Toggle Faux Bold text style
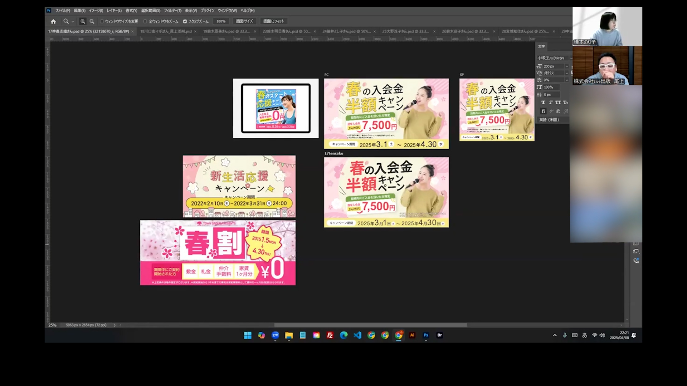The image size is (687, 386). pos(543,103)
